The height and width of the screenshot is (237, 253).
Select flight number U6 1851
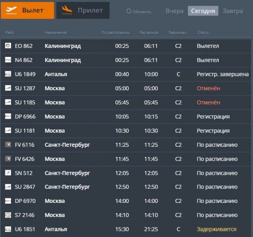[25, 229]
